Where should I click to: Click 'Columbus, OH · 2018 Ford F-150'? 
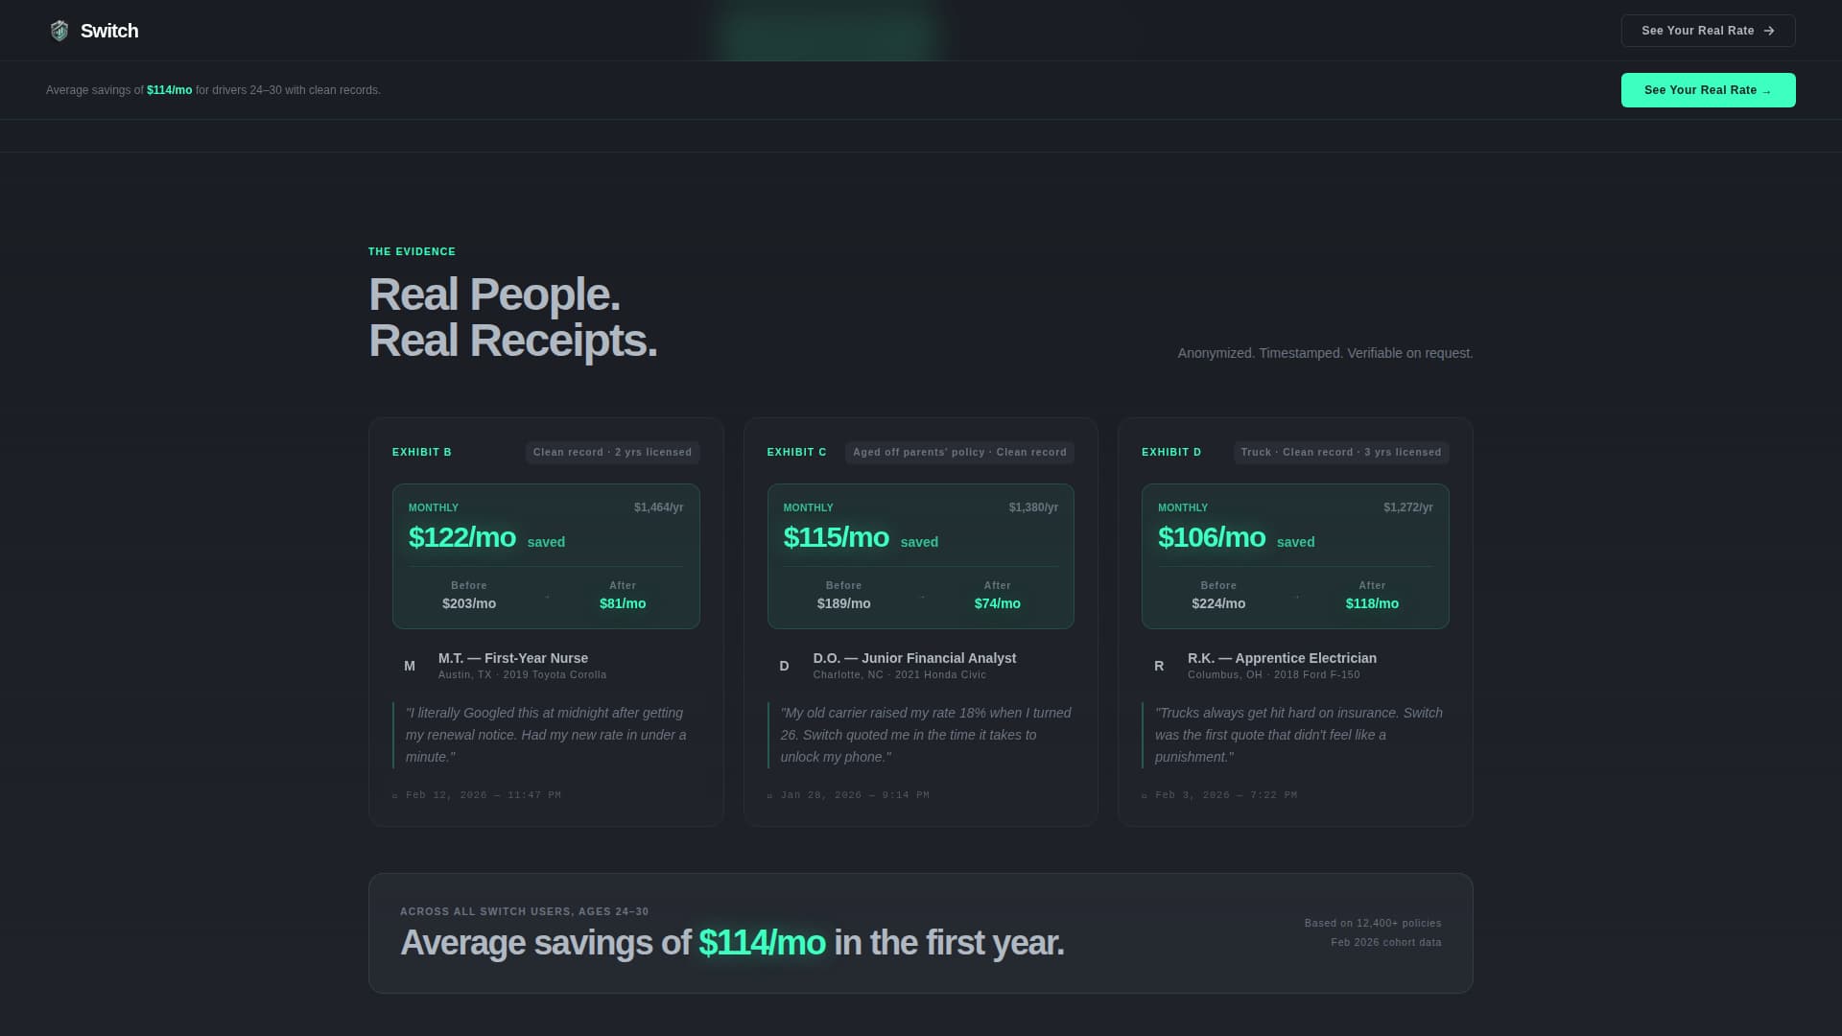1274,674
